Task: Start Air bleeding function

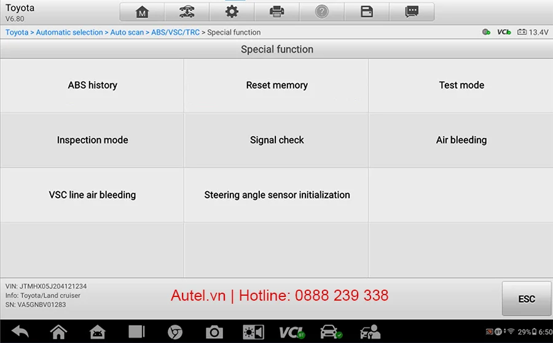Action: [x=461, y=140]
